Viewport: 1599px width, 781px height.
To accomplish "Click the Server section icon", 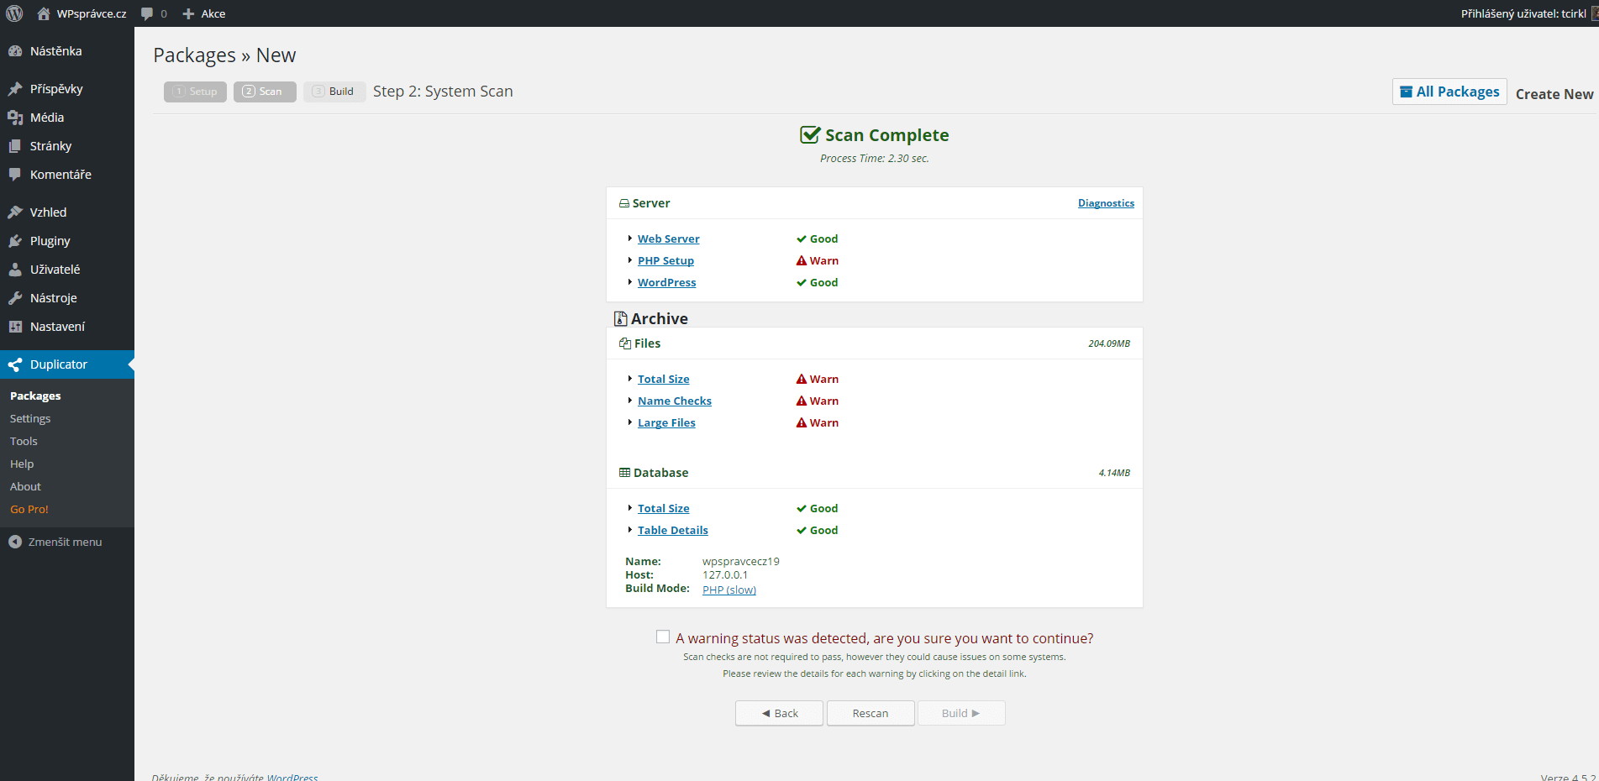I will pyautogui.click(x=624, y=203).
